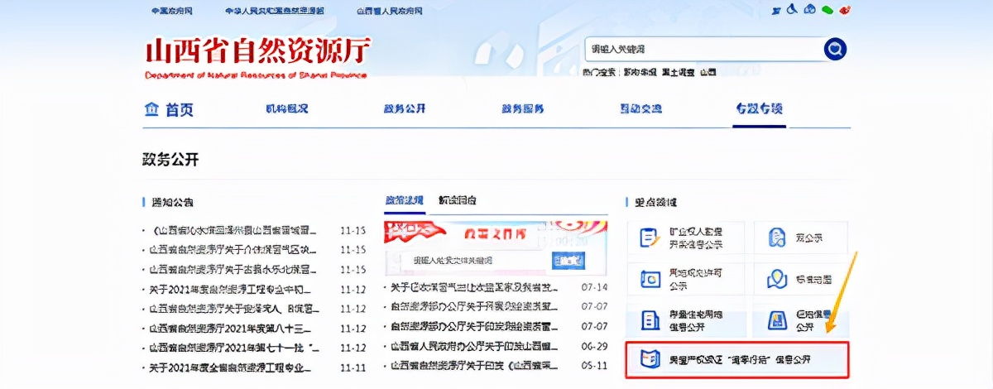Click the chart icon of the card left of 标准地图

650,280
